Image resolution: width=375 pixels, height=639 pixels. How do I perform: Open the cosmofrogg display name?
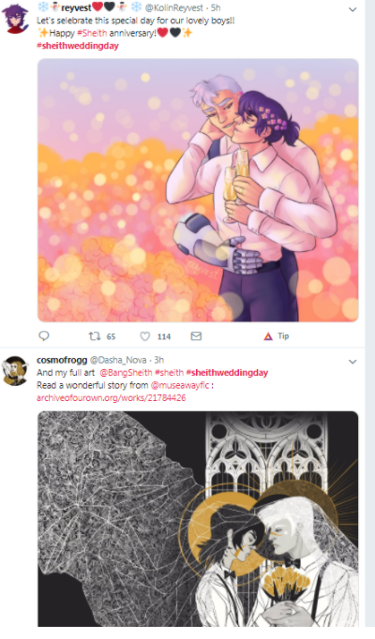pyautogui.click(x=62, y=360)
